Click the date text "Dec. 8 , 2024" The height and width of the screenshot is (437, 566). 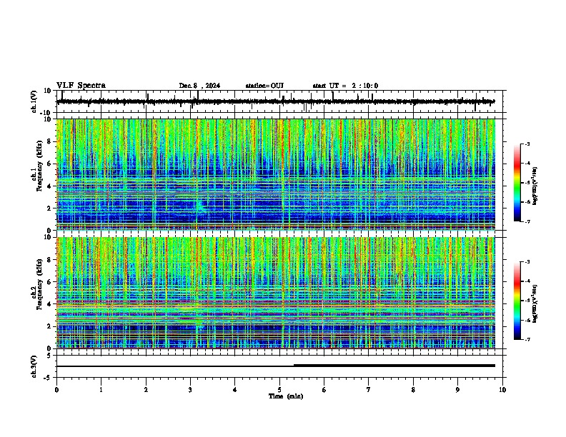(199, 86)
